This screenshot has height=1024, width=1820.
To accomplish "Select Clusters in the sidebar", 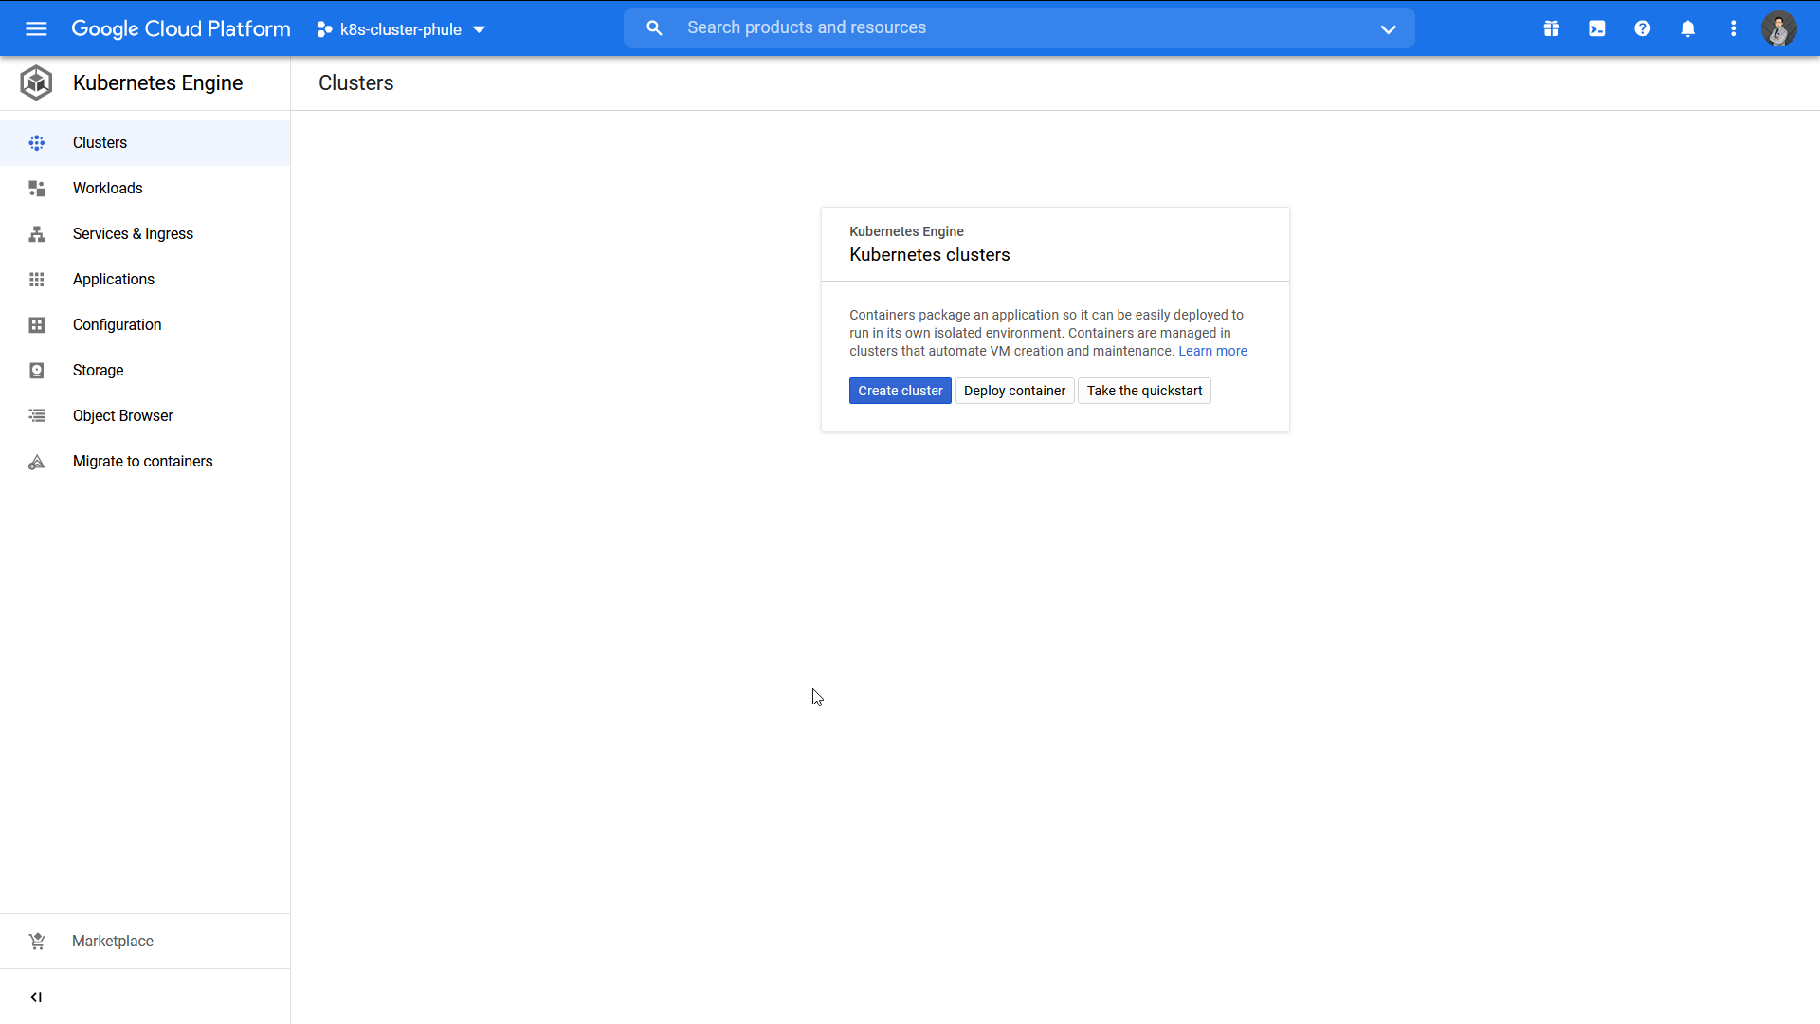I will pos(100,142).
